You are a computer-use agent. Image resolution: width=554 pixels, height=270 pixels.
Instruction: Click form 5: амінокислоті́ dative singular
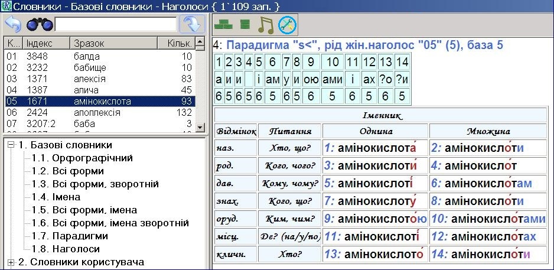coord(375,183)
